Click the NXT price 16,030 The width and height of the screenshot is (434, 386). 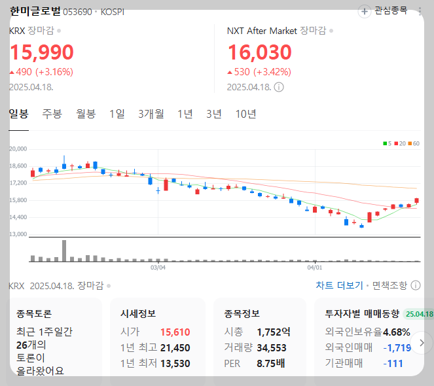tap(260, 52)
